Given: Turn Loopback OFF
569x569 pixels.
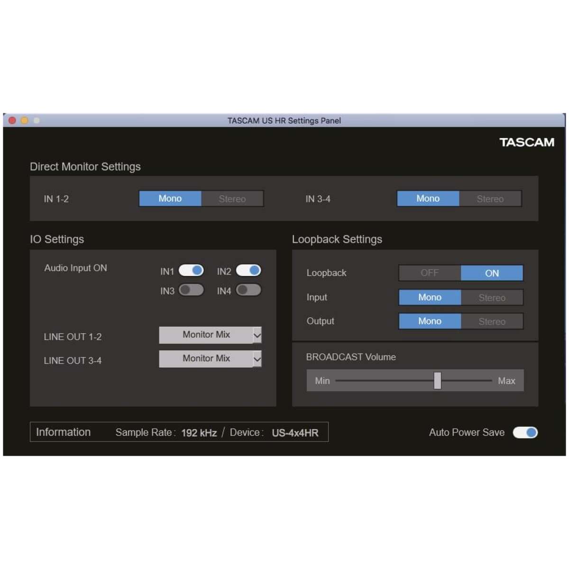Looking at the screenshot, I should [430, 273].
